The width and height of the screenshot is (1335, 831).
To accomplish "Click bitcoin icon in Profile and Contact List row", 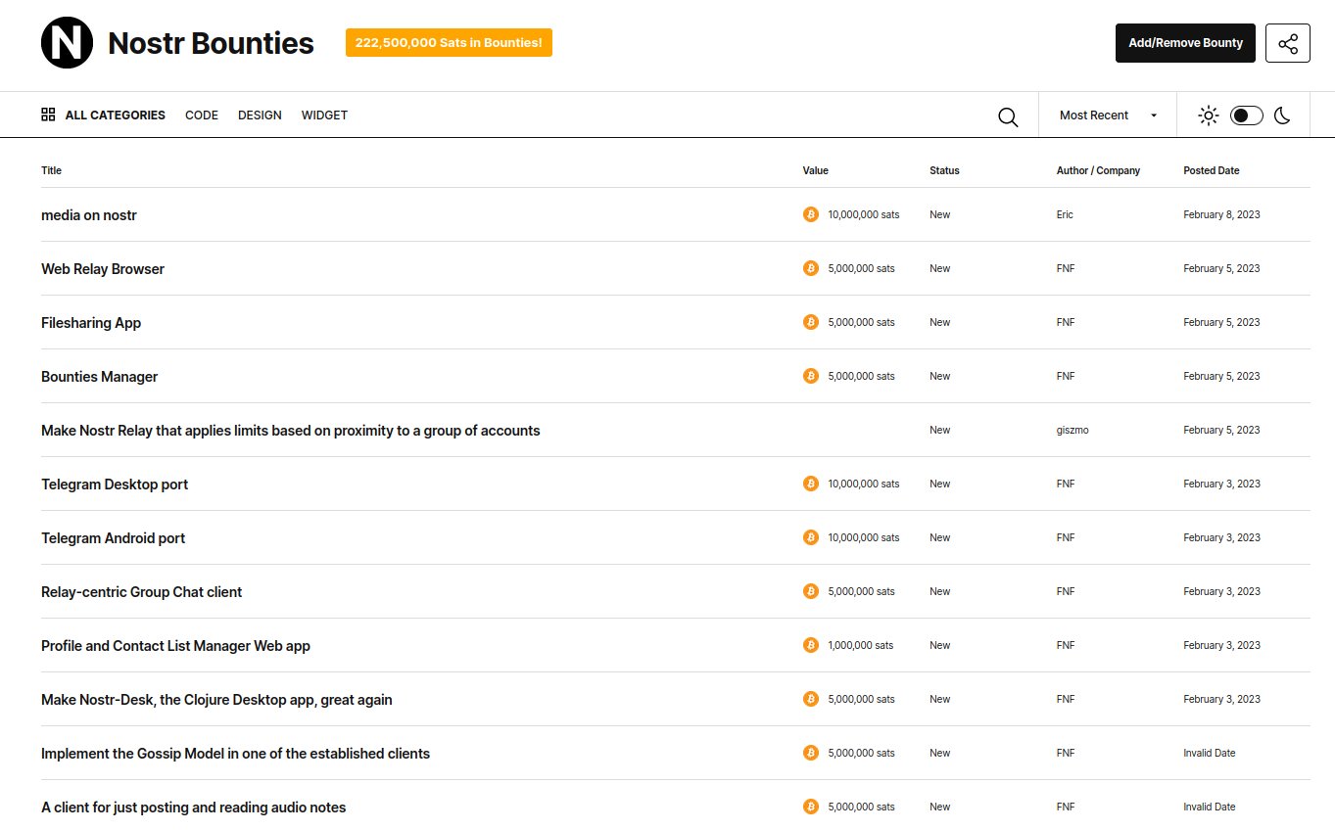I will click(811, 645).
